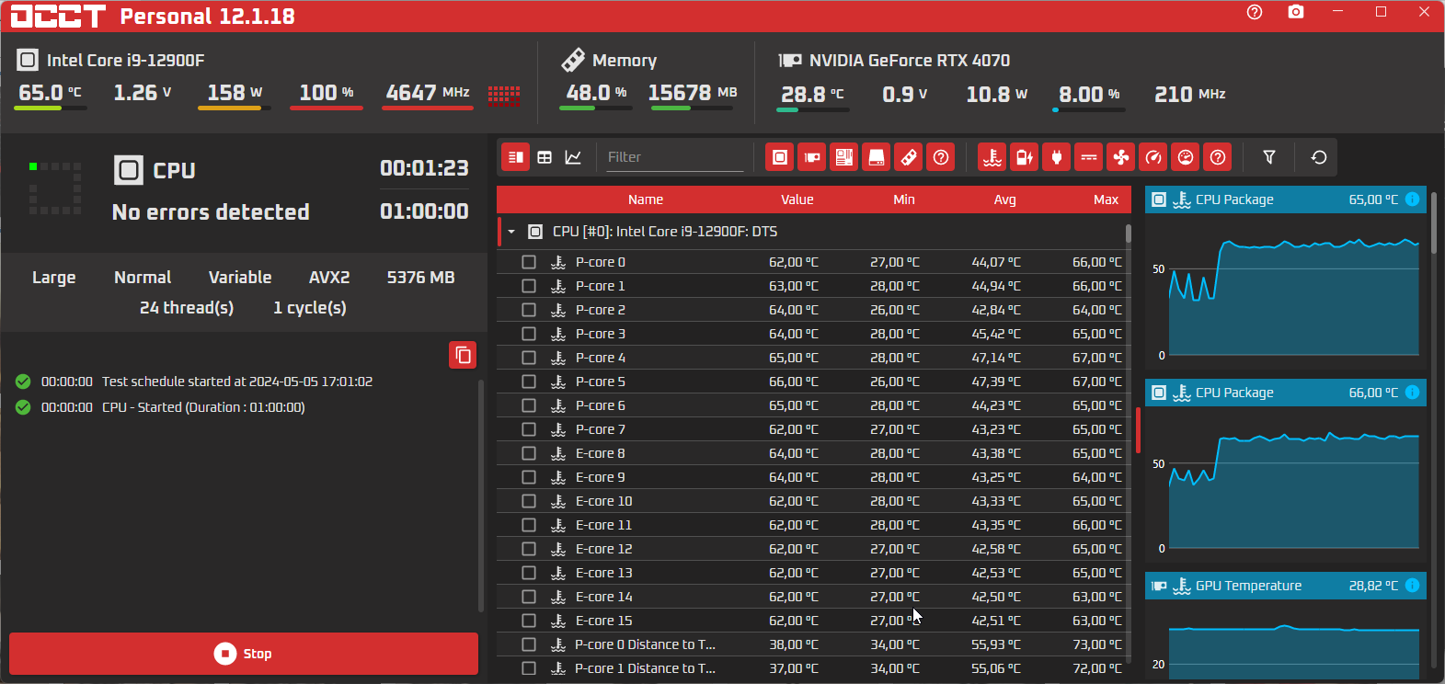Click info icon on first CPU Package graph
The height and width of the screenshot is (684, 1445).
click(x=1413, y=199)
